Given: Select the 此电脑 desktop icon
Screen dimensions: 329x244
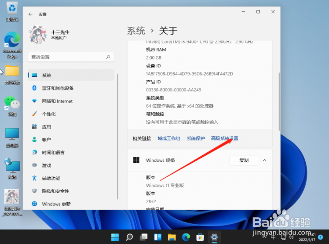Looking at the screenshot, I should click(12, 138).
